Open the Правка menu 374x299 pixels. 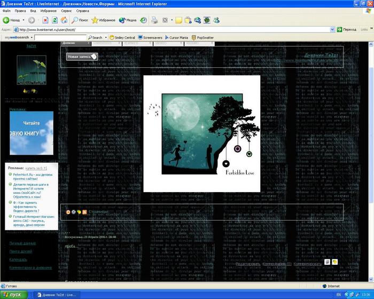[x=20, y=11]
